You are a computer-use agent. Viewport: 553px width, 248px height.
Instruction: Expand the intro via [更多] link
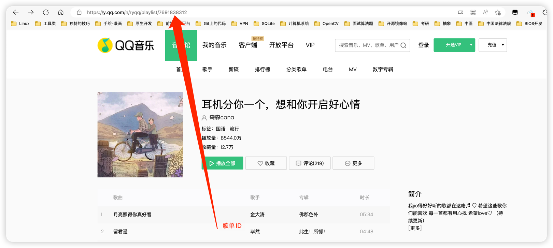coord(415,228)
